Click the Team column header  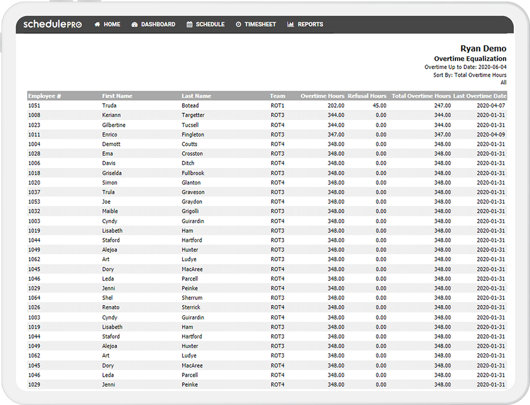click(x=278, y=96)
